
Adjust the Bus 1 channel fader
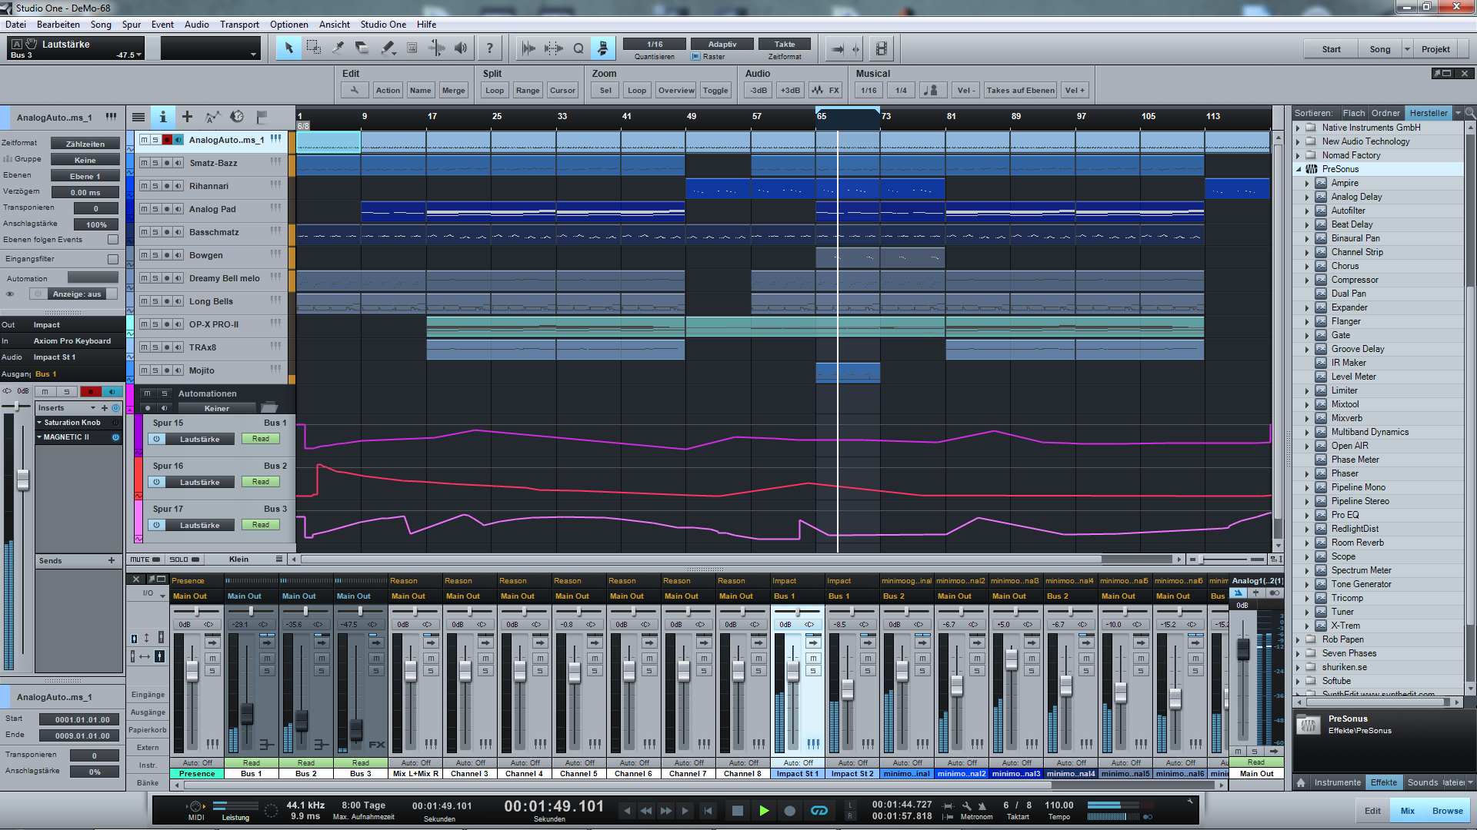pyautogui.click(x=247, y=713)
